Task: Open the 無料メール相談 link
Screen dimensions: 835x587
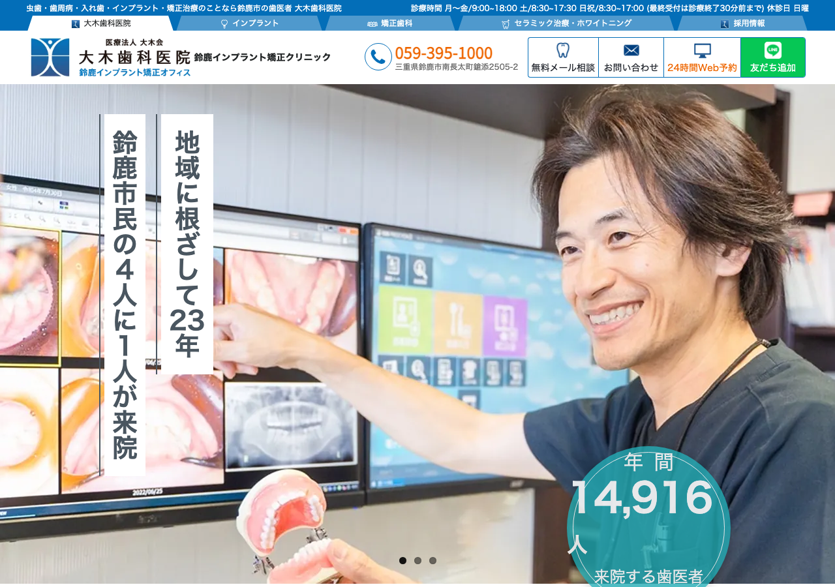Action: coord(563,57)
